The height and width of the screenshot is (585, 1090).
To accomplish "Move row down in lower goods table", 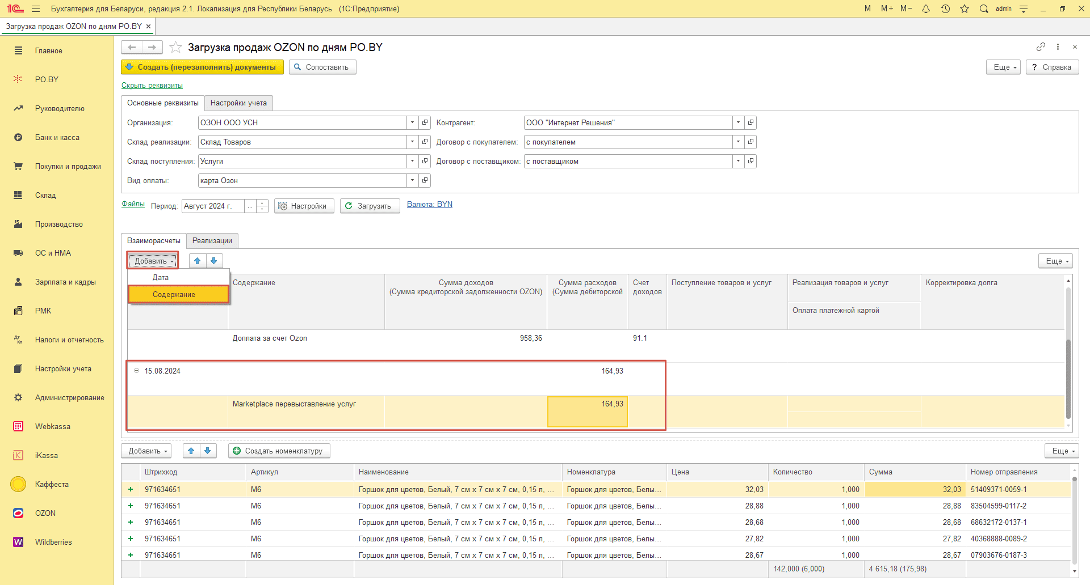I will tap(208, 451).
